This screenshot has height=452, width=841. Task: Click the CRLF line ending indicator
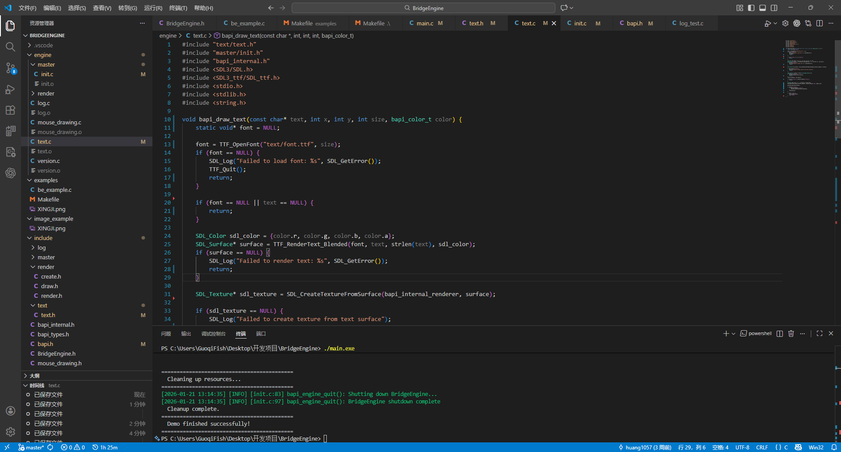[762, 447]
